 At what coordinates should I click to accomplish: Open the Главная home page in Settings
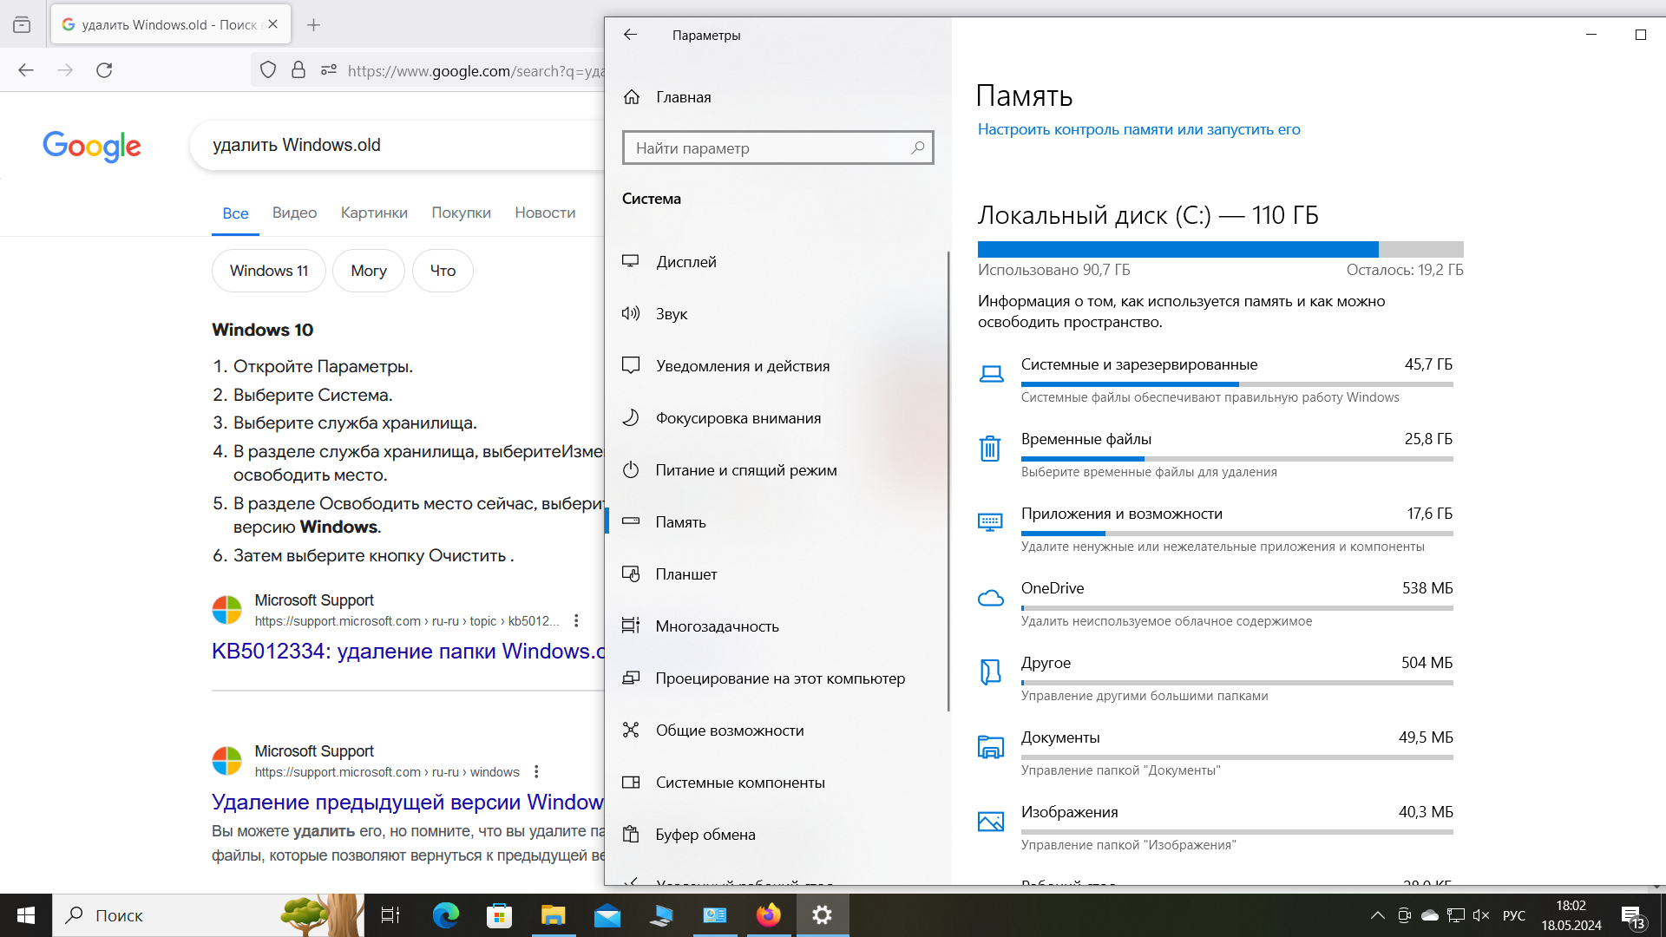683,97
